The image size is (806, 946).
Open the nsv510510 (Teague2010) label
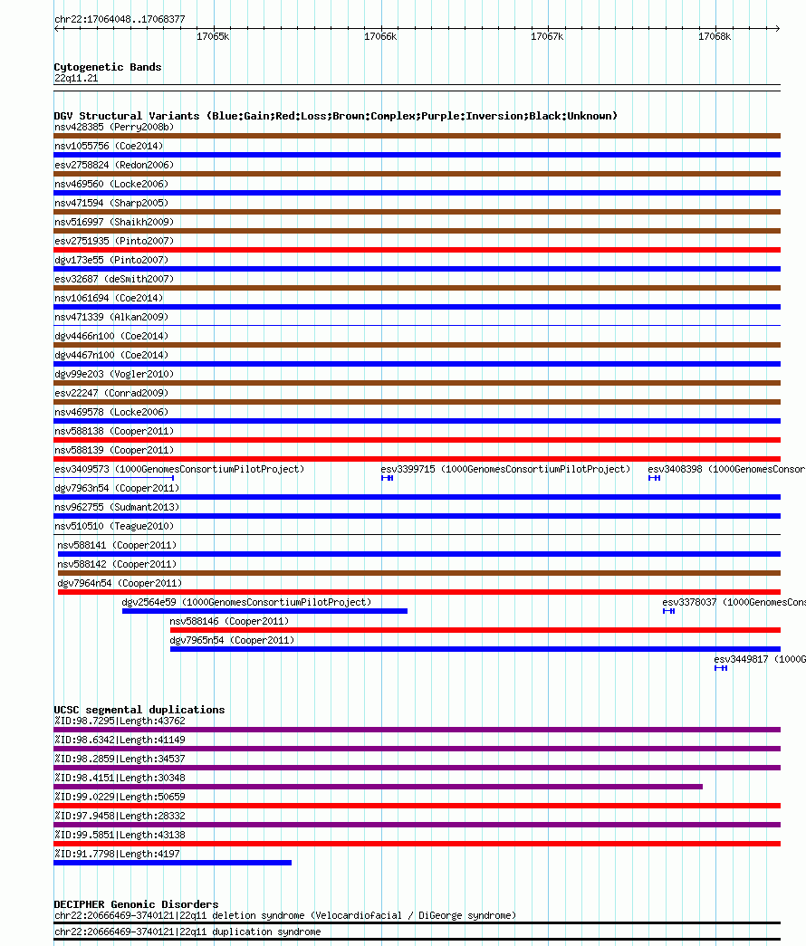click(114, 526)
